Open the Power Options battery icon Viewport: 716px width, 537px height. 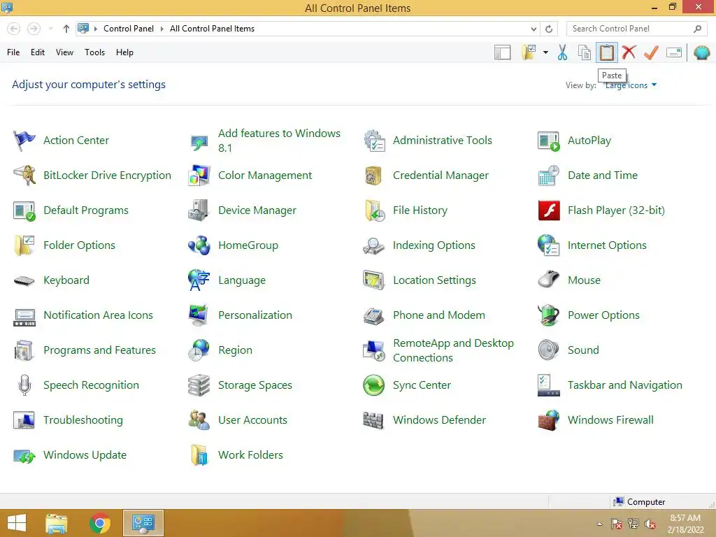549,315
